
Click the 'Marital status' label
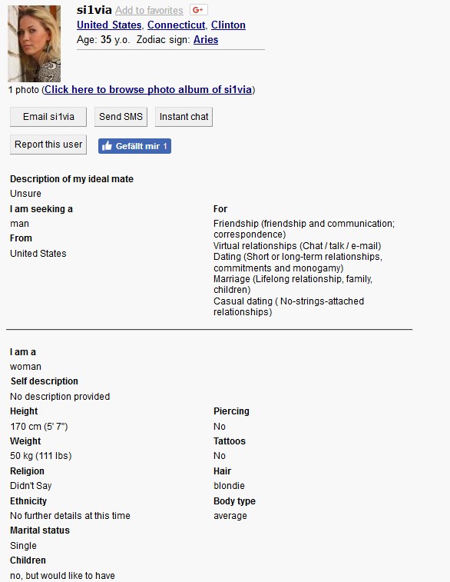pos(40,530)
